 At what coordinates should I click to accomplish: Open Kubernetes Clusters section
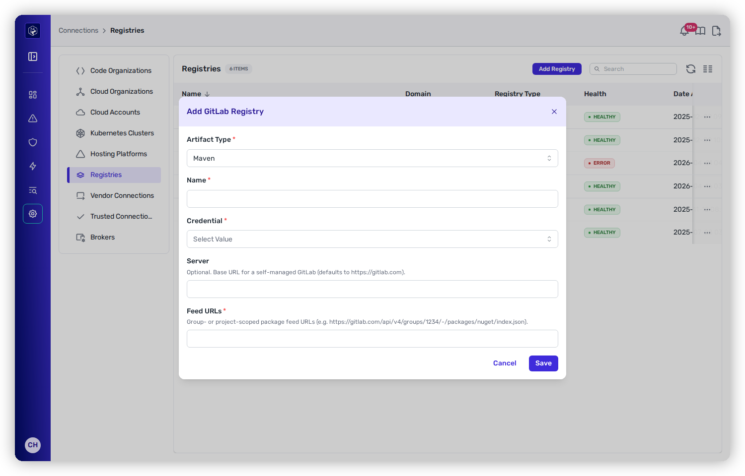coord(114,133)
